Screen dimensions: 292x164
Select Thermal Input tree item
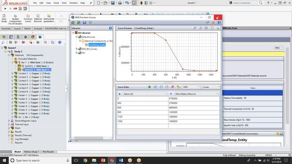(21, 124)
